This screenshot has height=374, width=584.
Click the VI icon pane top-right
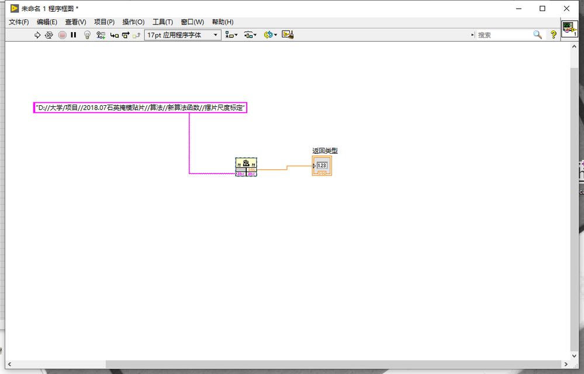(569, 29)
